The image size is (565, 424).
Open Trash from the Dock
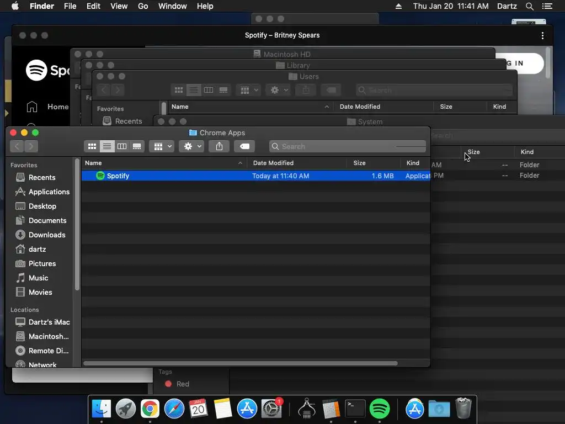[x=463, y=409]
